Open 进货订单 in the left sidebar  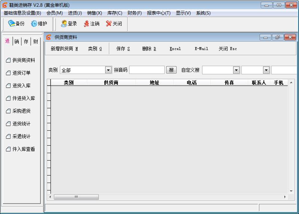coord(18,73)
